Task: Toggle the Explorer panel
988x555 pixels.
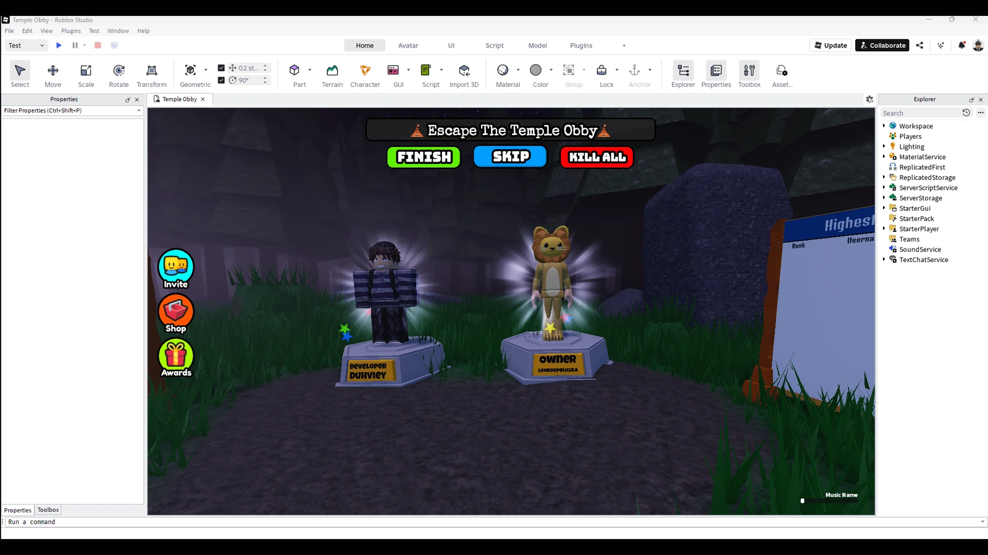Action: click(683, 75)
